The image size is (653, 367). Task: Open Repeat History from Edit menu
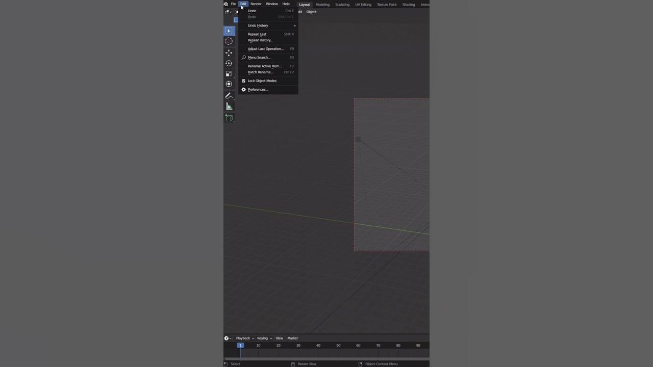coord(268,40)
